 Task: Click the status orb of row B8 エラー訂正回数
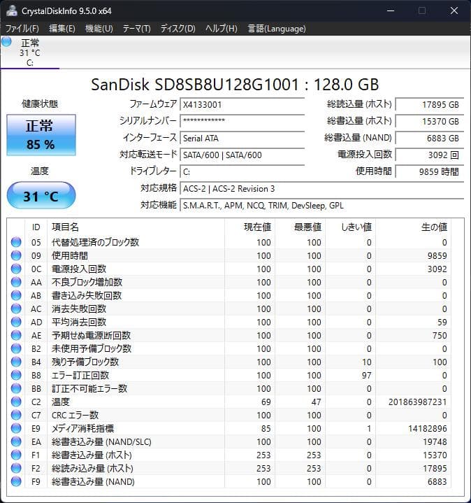pos(16,375)
